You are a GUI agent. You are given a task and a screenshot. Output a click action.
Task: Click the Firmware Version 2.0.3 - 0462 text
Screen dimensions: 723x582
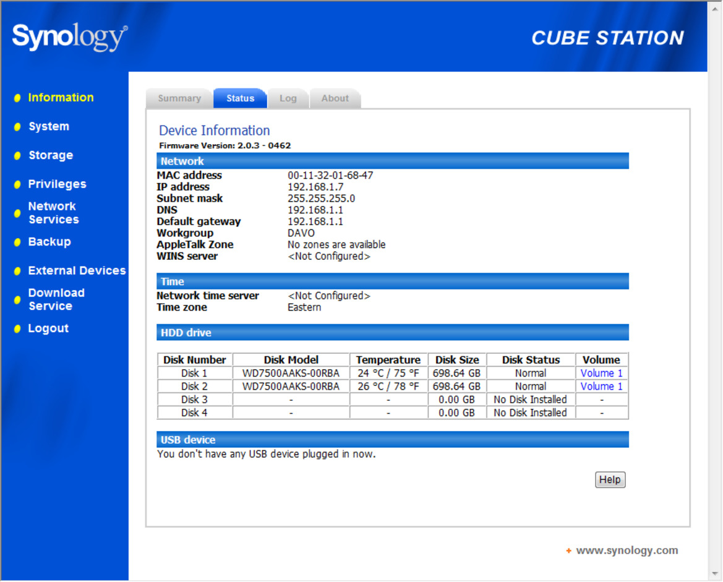225,146
